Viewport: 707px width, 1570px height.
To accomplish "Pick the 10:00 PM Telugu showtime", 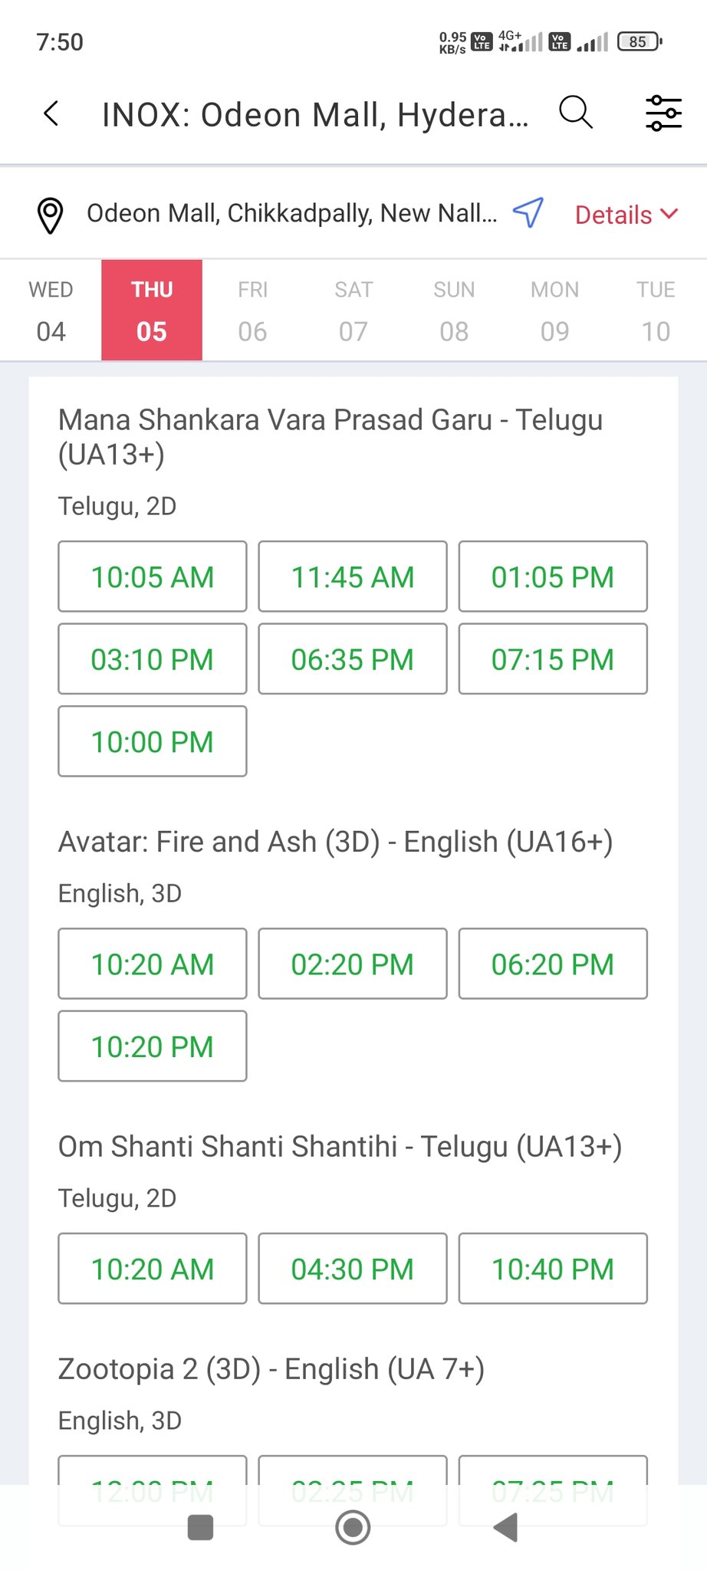I will click(x=153, y=741).
